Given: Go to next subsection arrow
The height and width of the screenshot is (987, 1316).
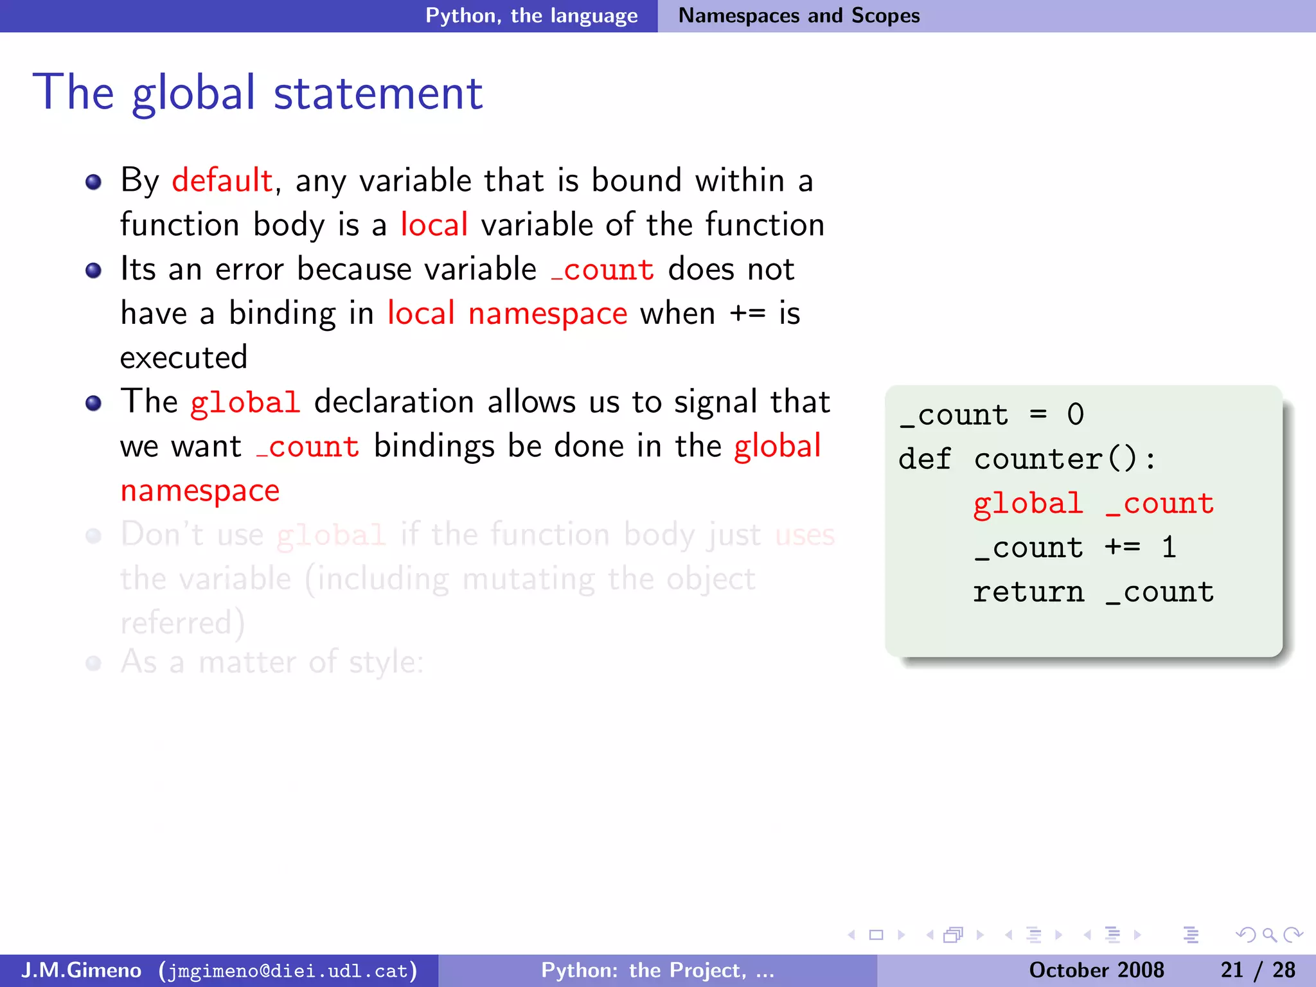Looking at the screenshot, I should (1058, 935).
